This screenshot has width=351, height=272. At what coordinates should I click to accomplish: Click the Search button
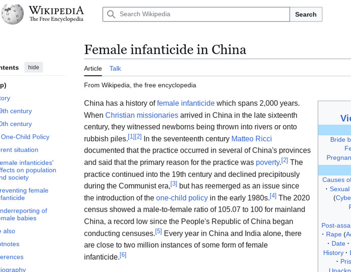tap(306, 14)
